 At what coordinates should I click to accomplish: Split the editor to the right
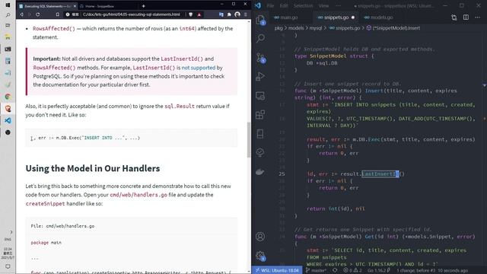(466, 18)
